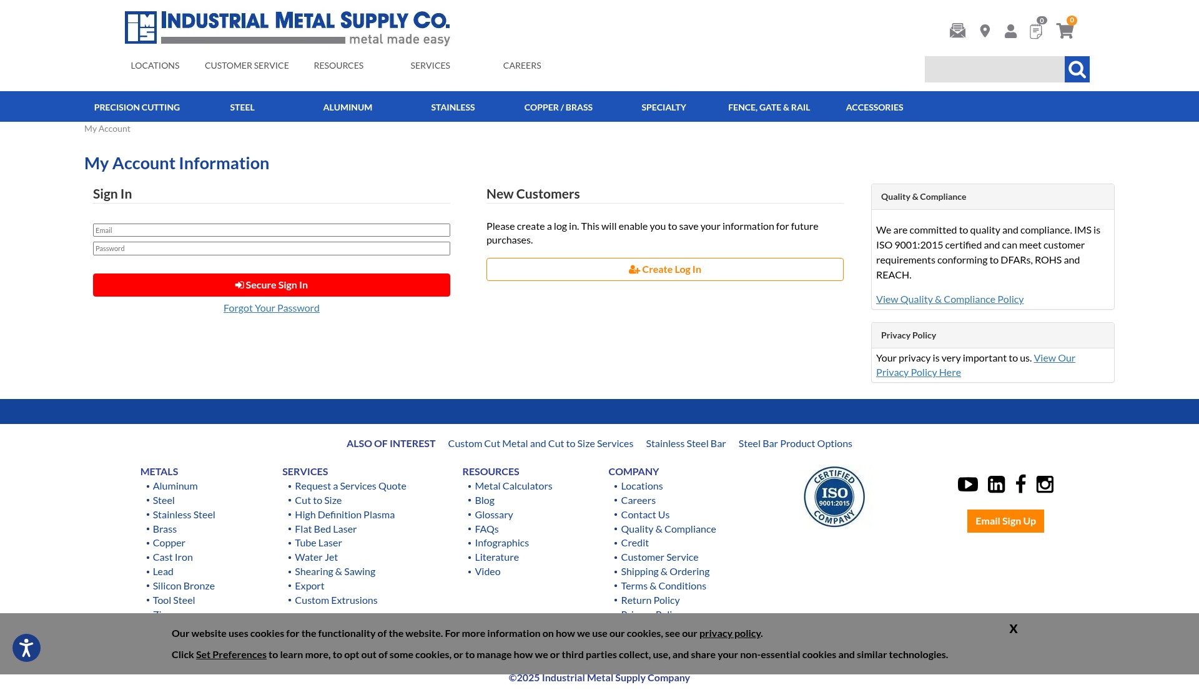
Task: Select Steel in blue navigation bar
Action: click(x=242, y=107)
